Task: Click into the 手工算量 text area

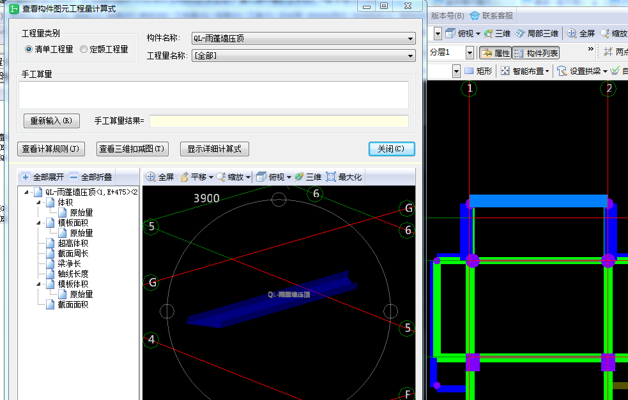Action: (213, 95)
